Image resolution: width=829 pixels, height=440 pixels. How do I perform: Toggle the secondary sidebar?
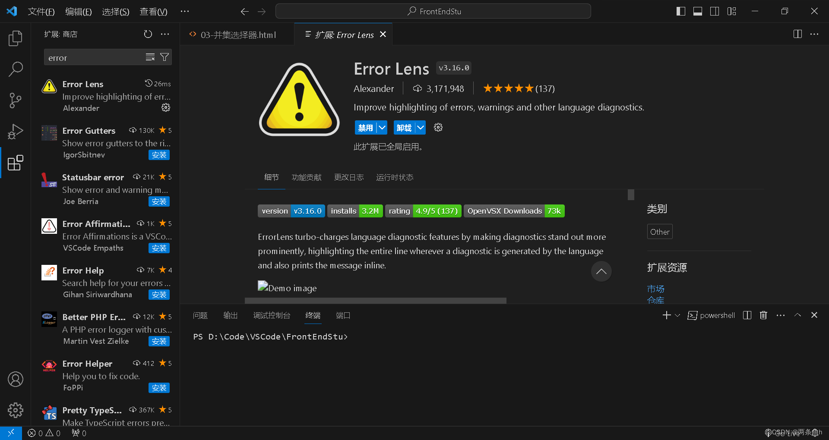tap(715, 11)
